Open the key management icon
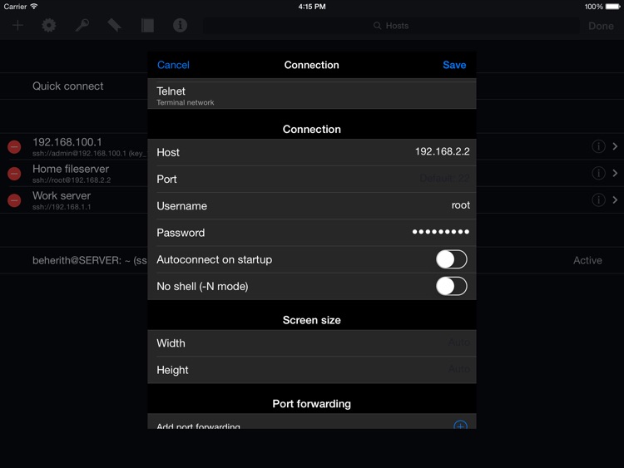 point(82,26)
